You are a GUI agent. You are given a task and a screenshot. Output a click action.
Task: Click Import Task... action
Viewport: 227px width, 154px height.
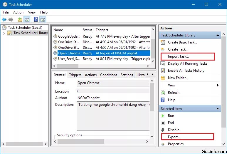188,56
